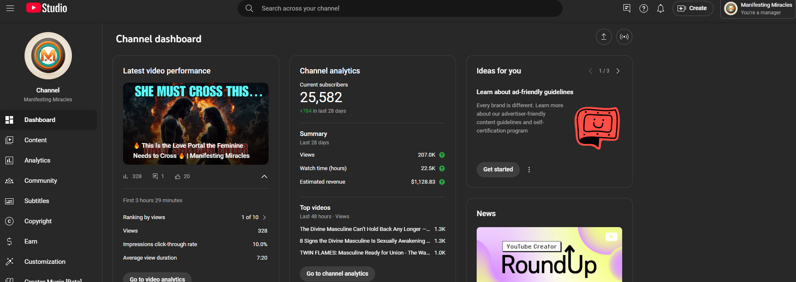The height and width of the screenshot is (282, 796).
Task: Click the upload videos icon
Action: click(x=604, y=37)
